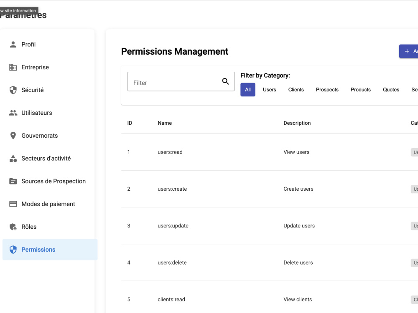The width and height of the screenshot is (418, 313).
Task: Click the Filter by Category label
Action: click(x=265, y=76)
